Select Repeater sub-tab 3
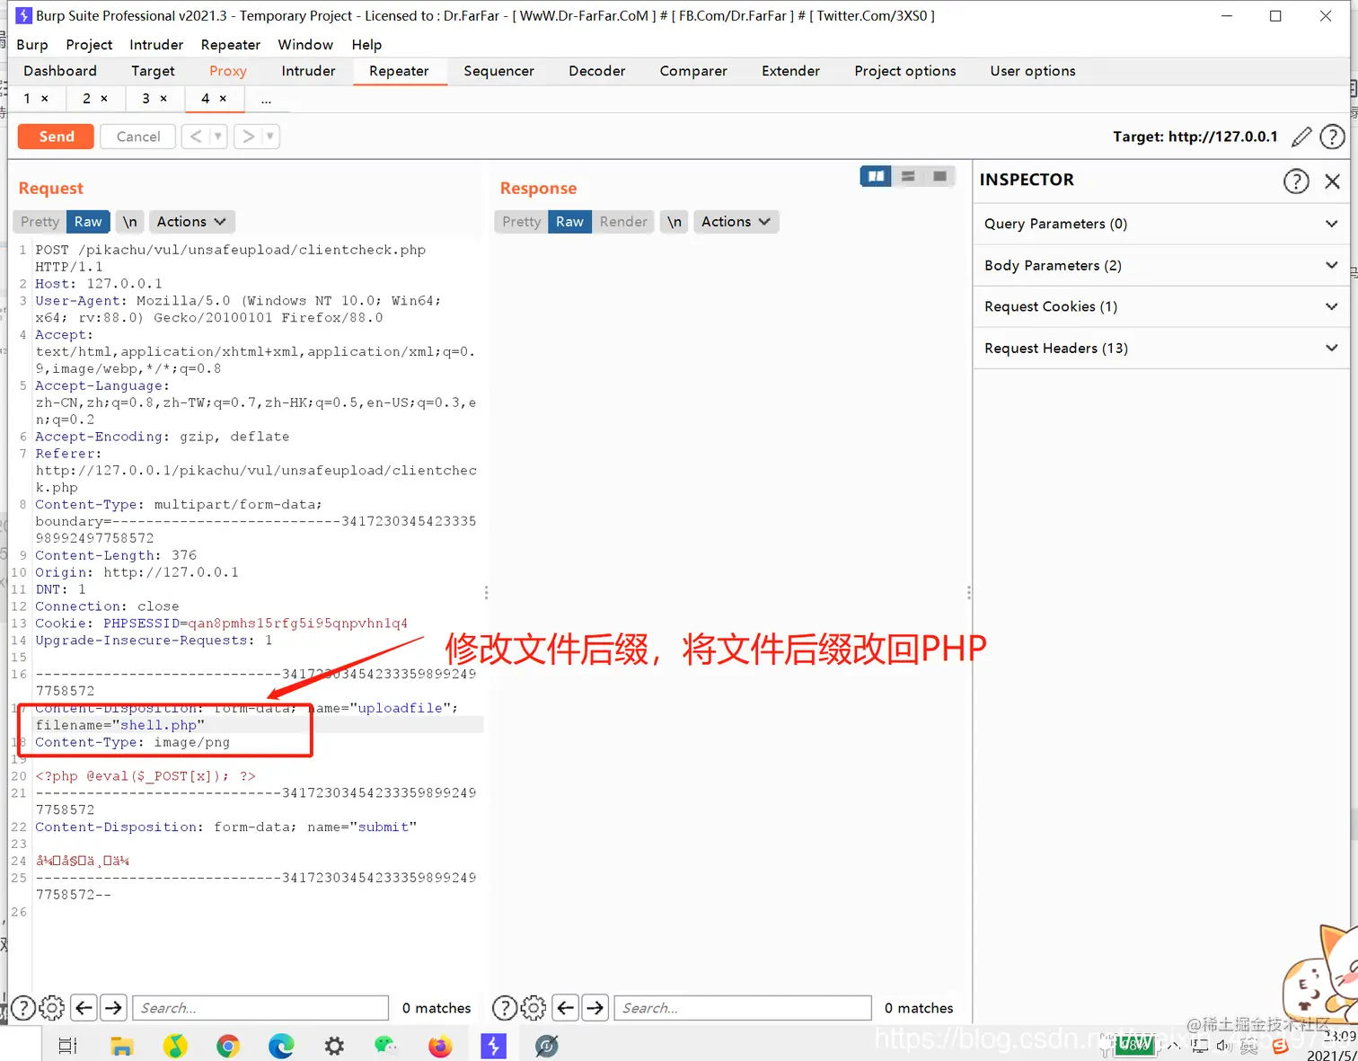The width and height of the screenshot is (1358, 1061). click(x=145, y=99)
